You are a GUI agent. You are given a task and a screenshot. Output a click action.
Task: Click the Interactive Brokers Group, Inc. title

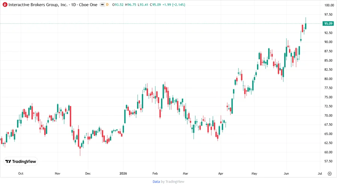[x=38, y=5]
